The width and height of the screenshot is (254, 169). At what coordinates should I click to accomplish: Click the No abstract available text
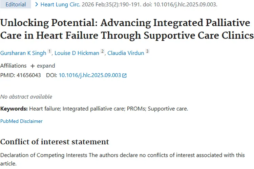click(x=26, y=97)
